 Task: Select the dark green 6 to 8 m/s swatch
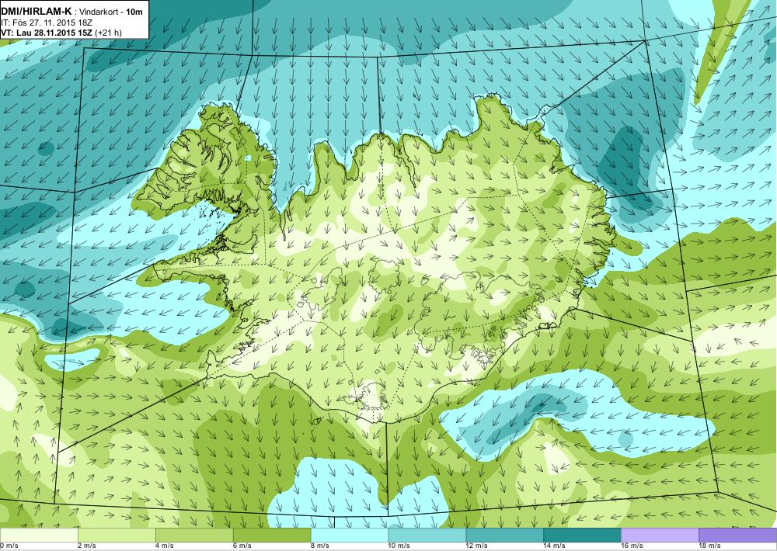point(272,535)
